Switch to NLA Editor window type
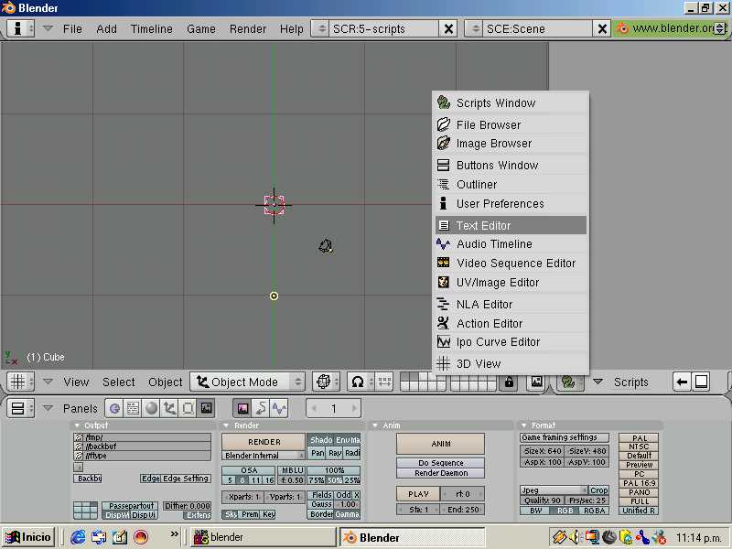The height and width of the screenshot is (549, 732). [x=511, y=305]
